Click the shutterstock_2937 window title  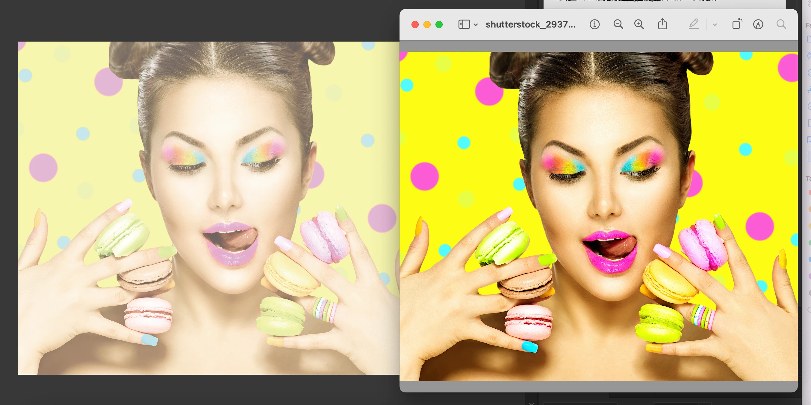pos(530,25)
